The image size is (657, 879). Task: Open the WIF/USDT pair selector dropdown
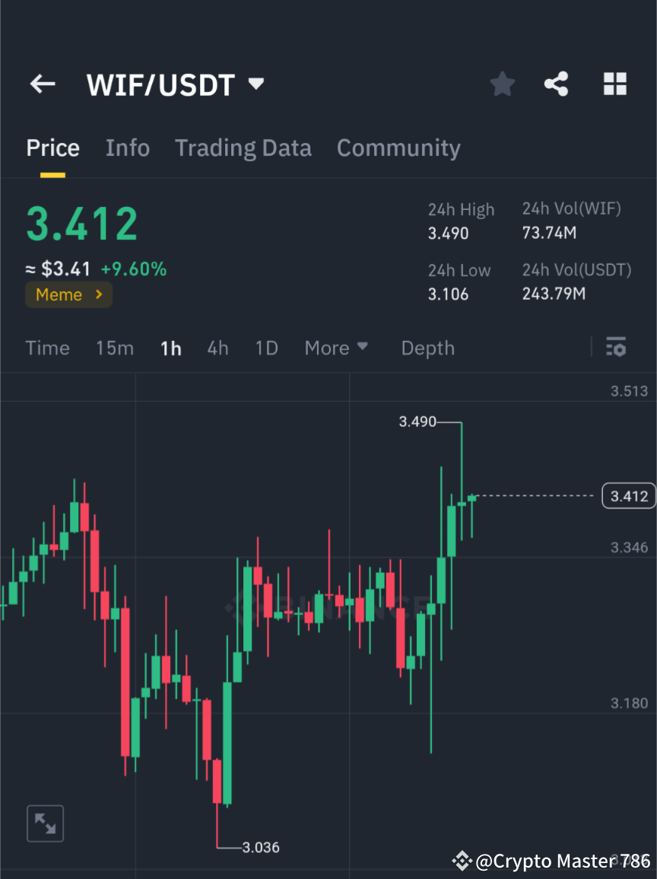(256, 84)
